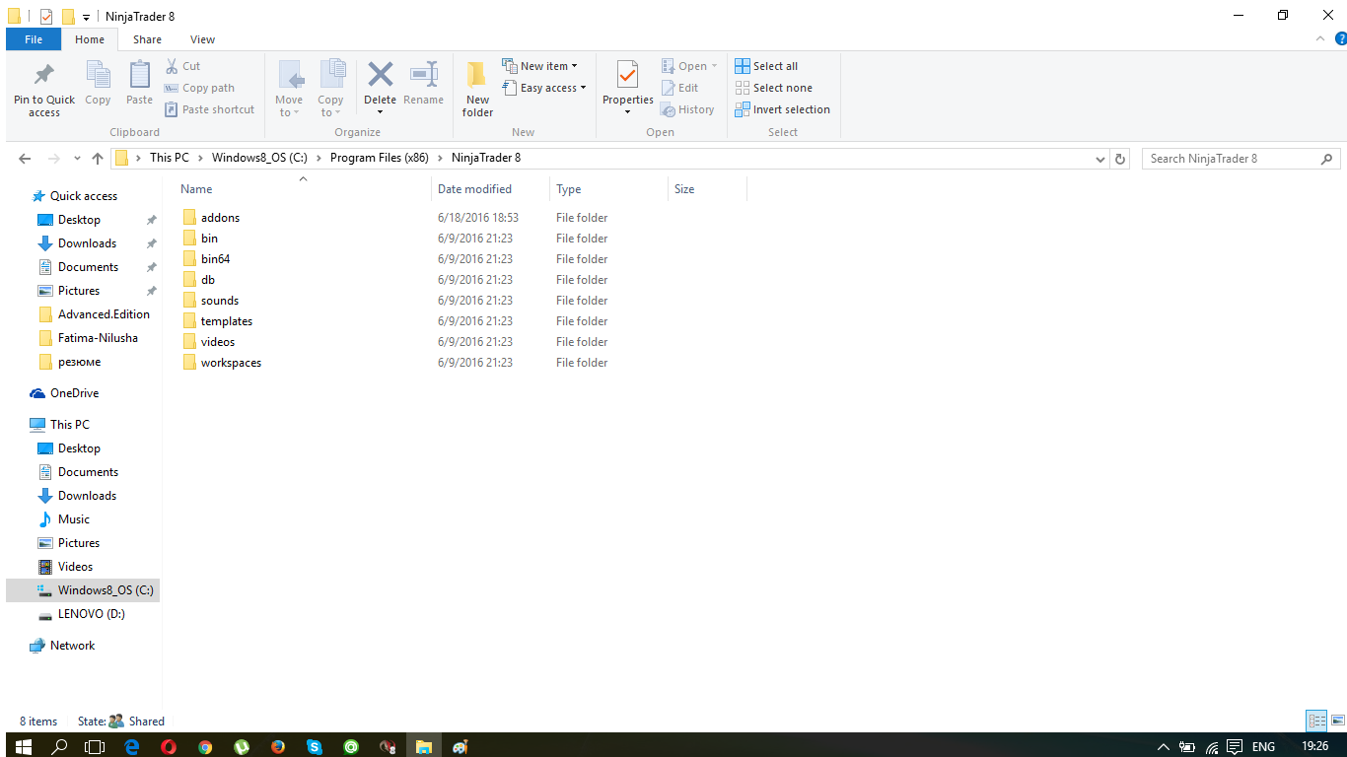This screenshot has width=1347, height=757.
Task: Pin the folder to Quick access
Action: pyautogui.click(x=44, y=89)
